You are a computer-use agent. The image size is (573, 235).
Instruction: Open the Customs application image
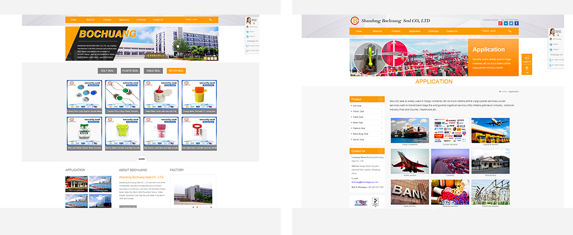[x=450, y=161]
